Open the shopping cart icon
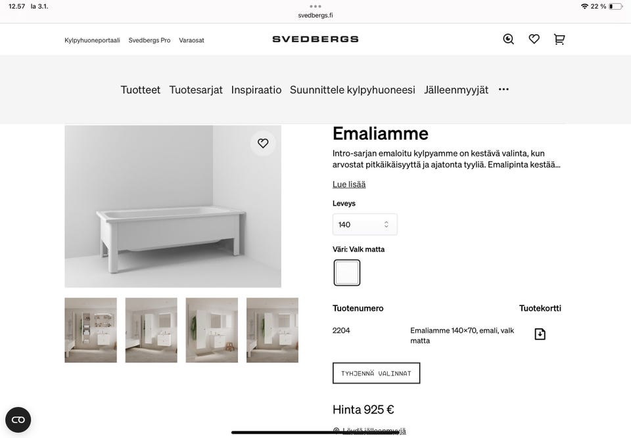This screenshot has height=438, width=631. click(x=559, y=39)
